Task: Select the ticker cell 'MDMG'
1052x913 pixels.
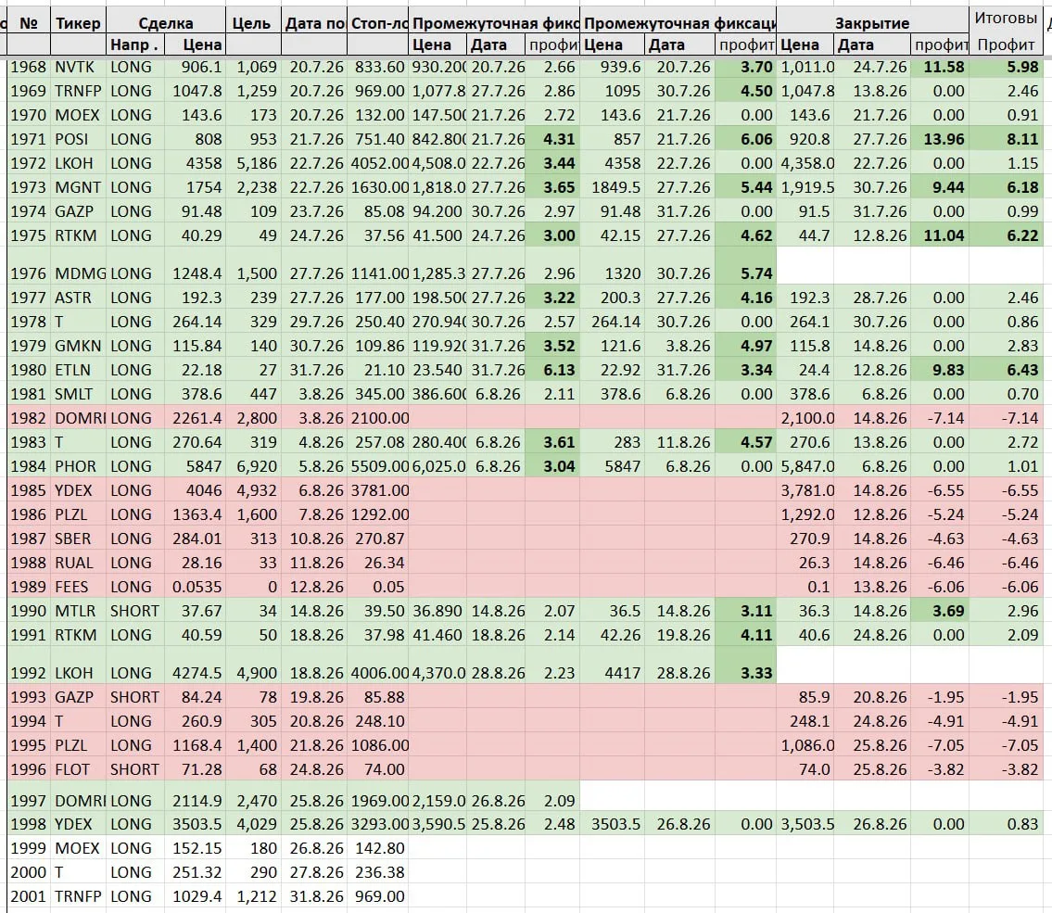Action: click(78, 267)
